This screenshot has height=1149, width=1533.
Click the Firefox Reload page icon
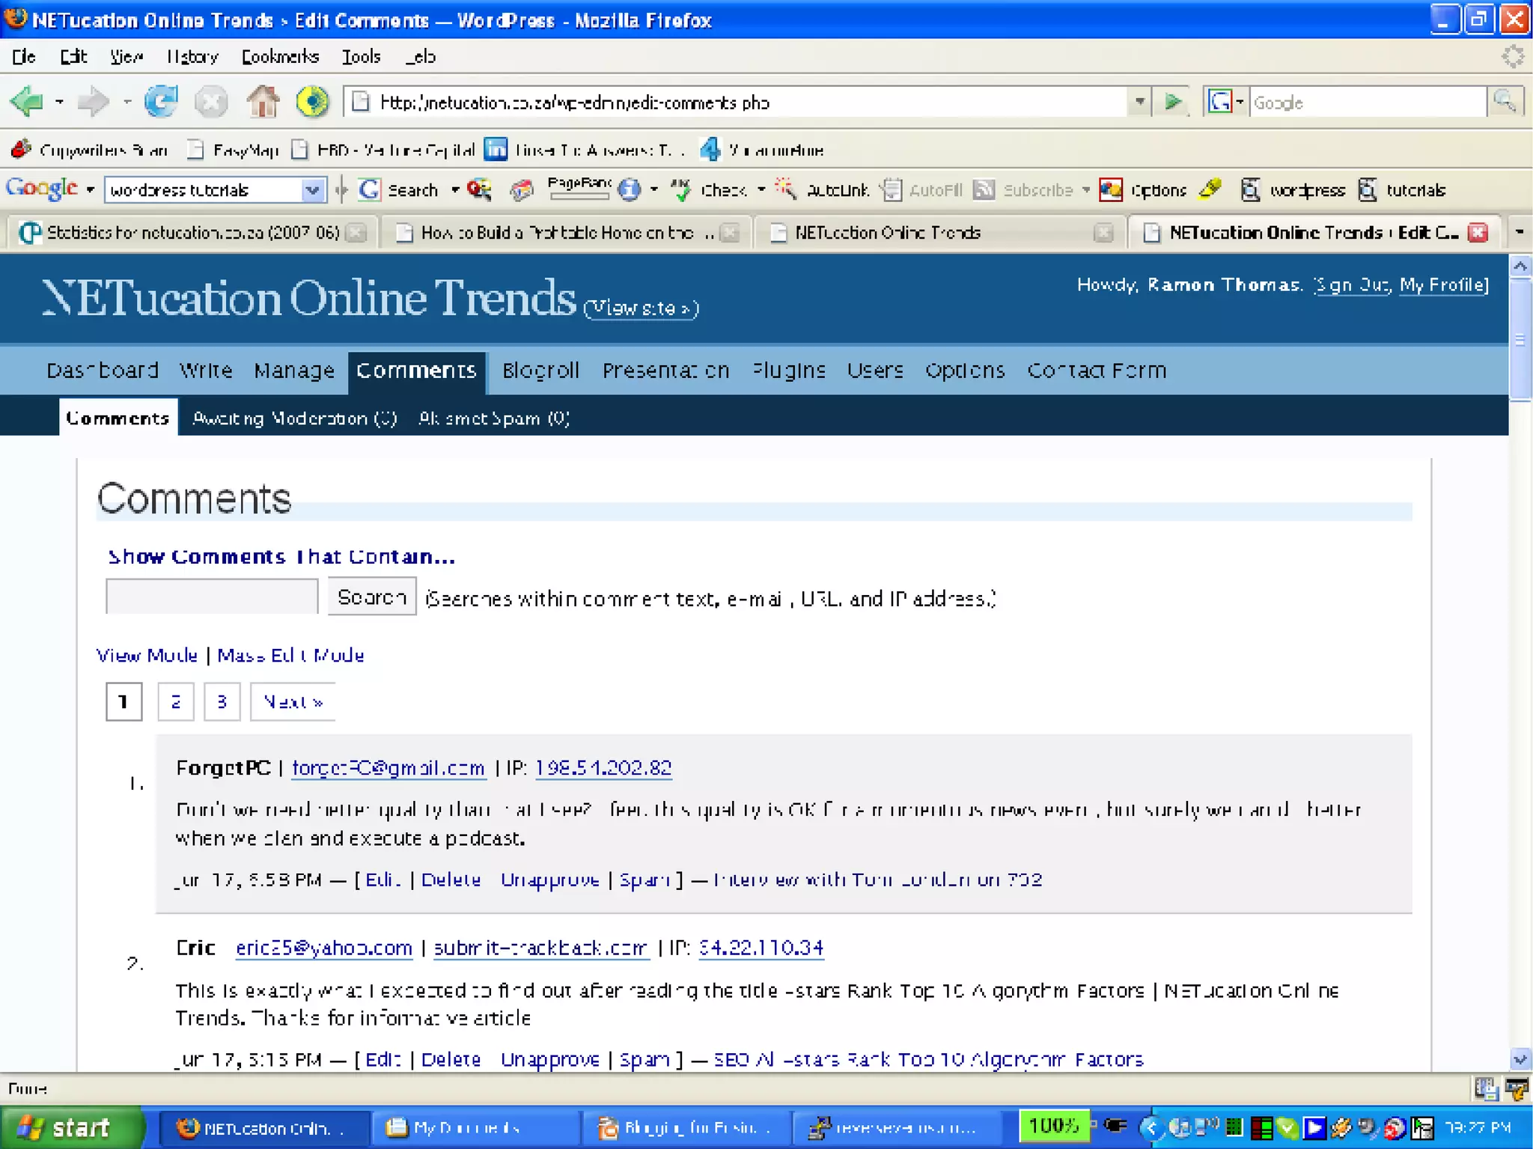161,102
